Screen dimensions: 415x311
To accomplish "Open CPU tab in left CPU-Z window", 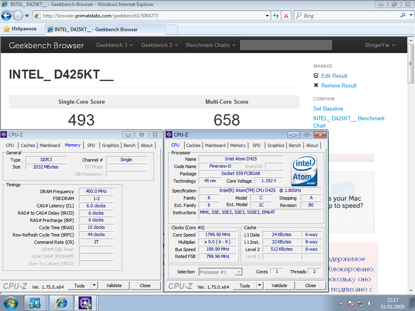I will [x=10, y=145].
